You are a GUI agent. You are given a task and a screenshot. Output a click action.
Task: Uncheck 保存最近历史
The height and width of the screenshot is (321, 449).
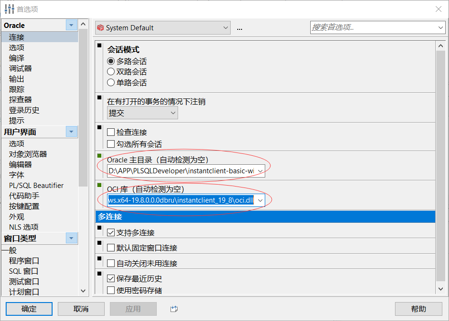tap(111, 278)
